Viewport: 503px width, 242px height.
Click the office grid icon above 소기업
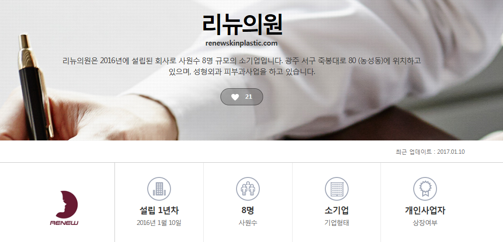point(336,189)
